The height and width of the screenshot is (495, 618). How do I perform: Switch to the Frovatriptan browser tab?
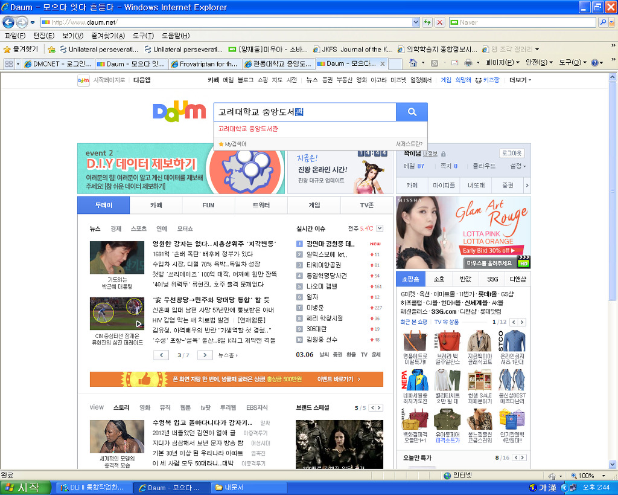205,63
